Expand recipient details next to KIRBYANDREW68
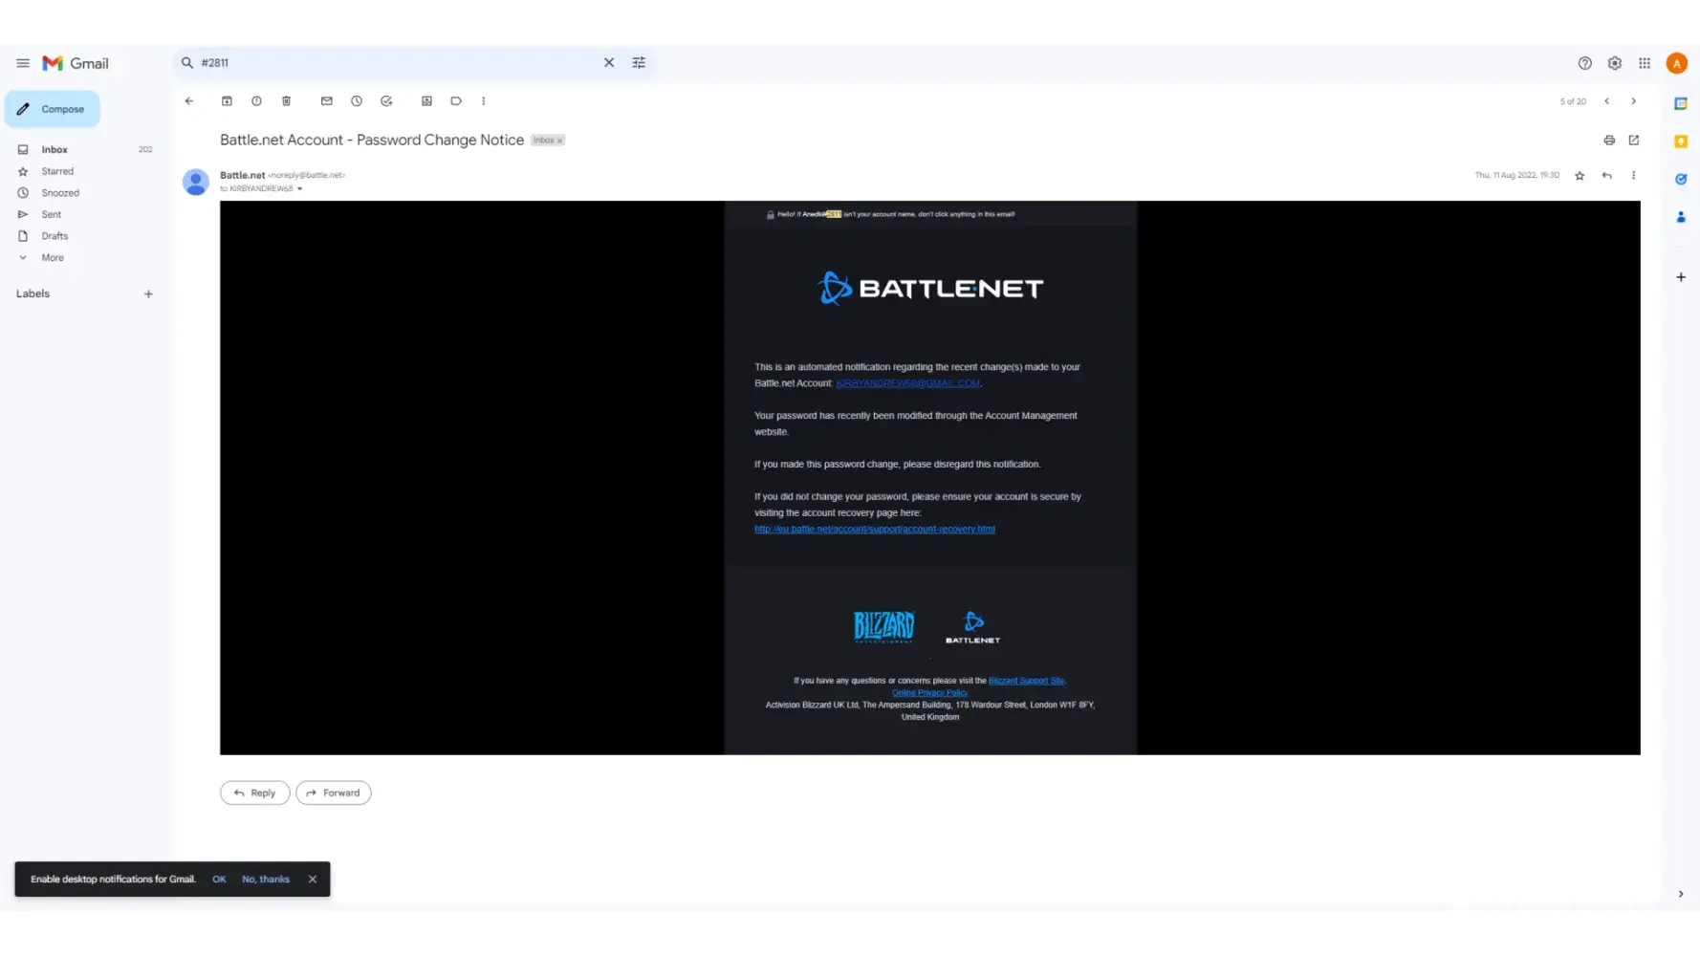 299,189
